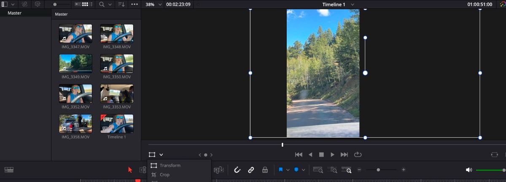Click the timeline zoom slider handle
This screenshot has width=506, height=182.
coord(378,170)
